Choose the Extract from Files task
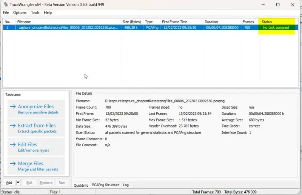302x195 pixels. (x=36, y=128)
